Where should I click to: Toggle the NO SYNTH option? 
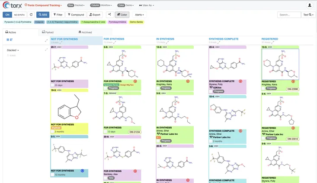click(x=19, y=15)
